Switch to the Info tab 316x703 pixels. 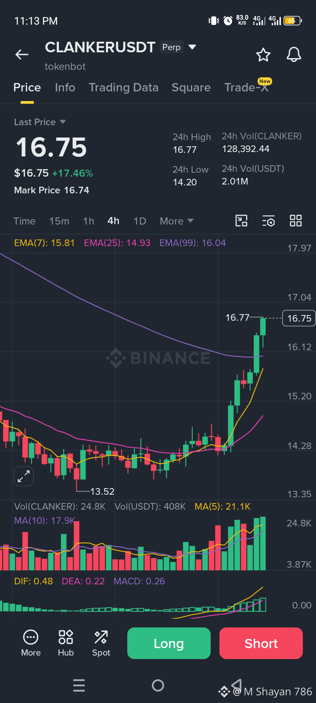[65, 87]
